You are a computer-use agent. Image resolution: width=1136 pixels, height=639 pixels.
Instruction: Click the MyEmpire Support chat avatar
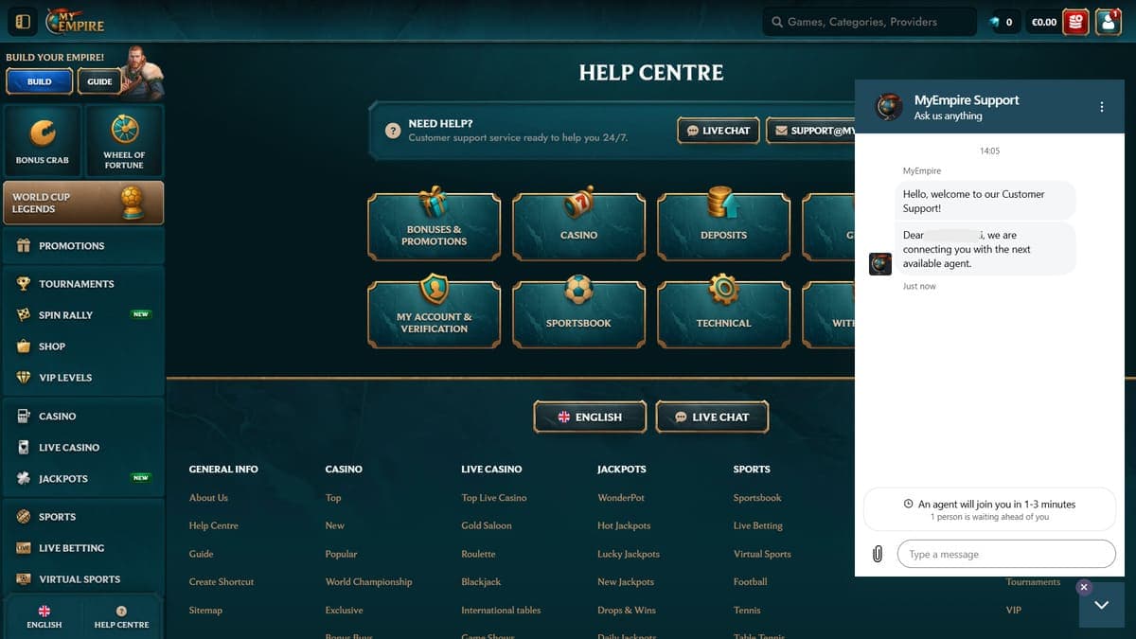click(888, 107)
